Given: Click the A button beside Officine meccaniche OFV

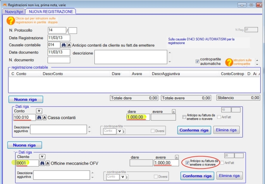Looking at the screenshot, I should coord(48,163).
